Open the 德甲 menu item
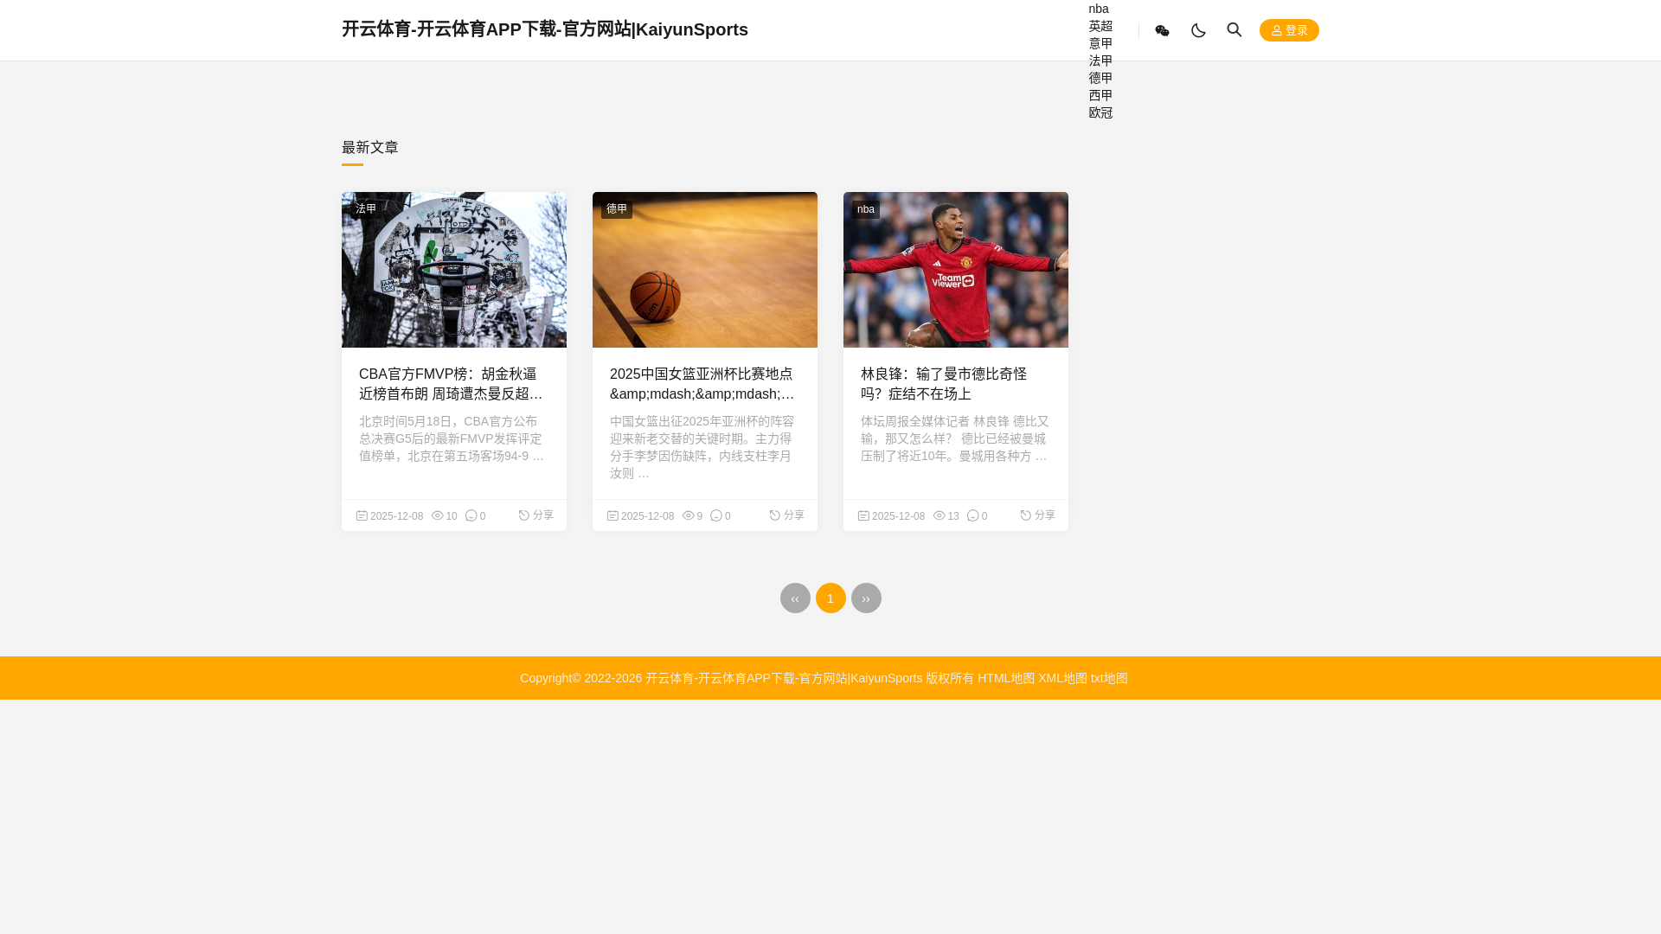 coord(1100,78)
